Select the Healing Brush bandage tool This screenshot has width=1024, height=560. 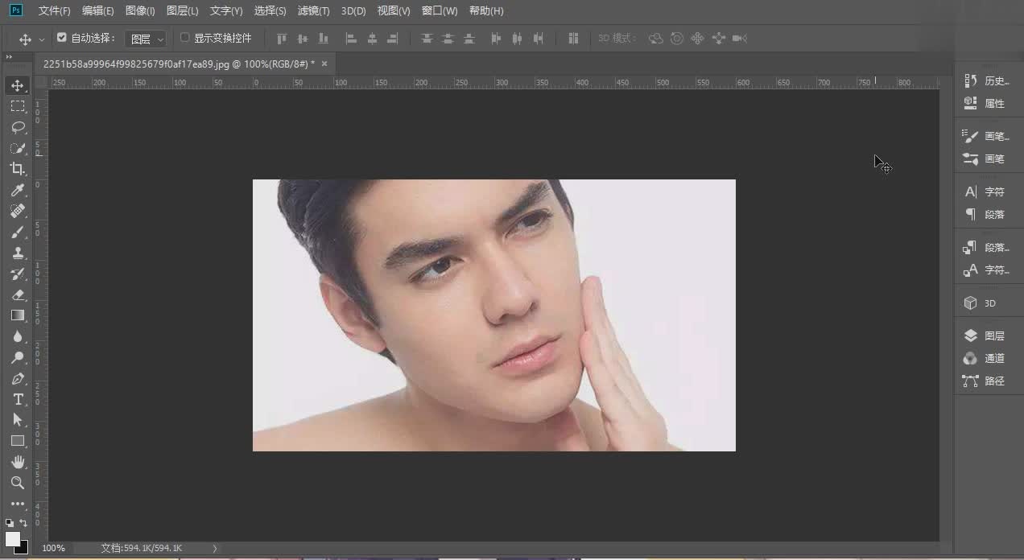click(18, 211)
